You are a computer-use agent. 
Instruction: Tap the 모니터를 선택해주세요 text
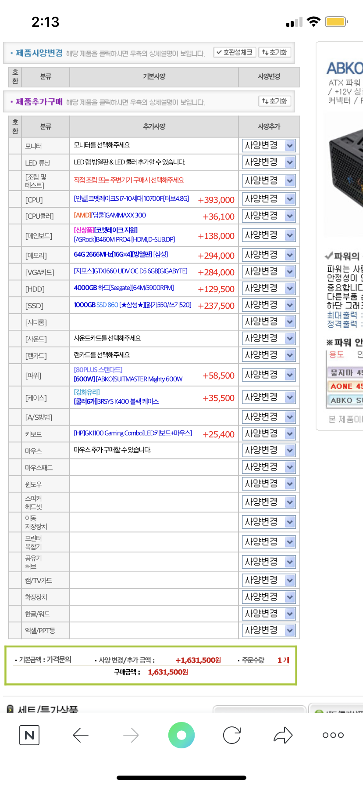(x=102, y=145)
